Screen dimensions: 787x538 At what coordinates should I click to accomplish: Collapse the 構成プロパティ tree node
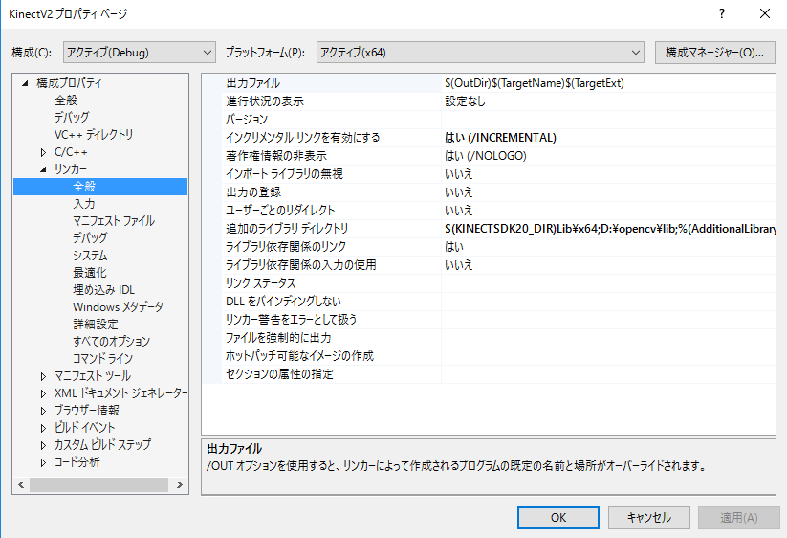click(26, 83)
